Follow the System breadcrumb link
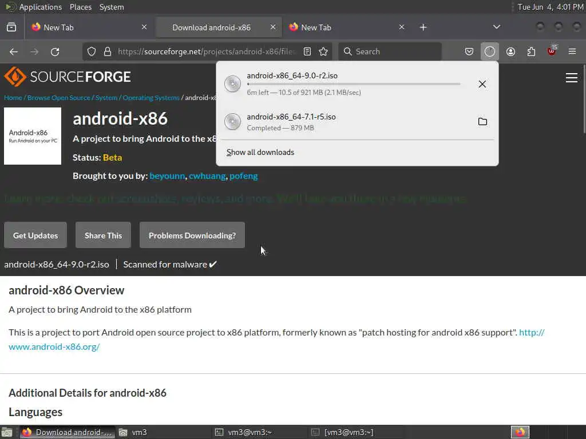Image resolution: width=586 pixels, height=439 pixels. coord(106,98)
